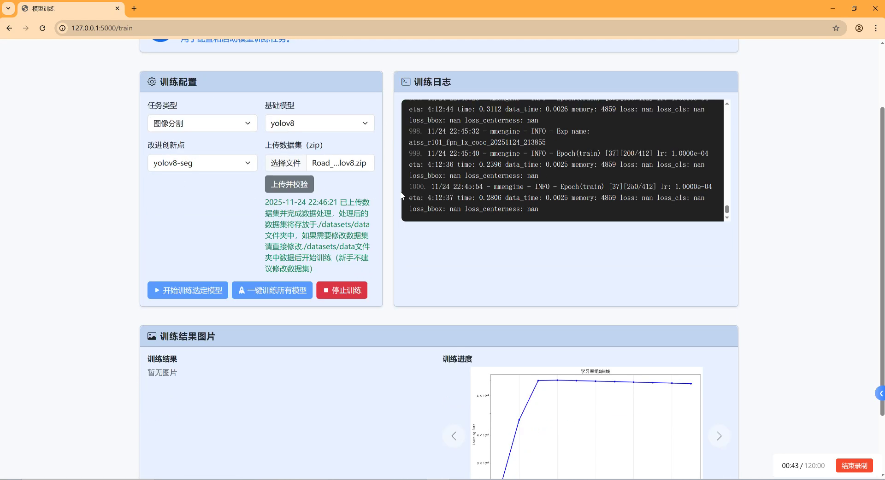Click the training log scrollbar thumb
The height and width of the screenshot is (480, 885).
(727, 210)
